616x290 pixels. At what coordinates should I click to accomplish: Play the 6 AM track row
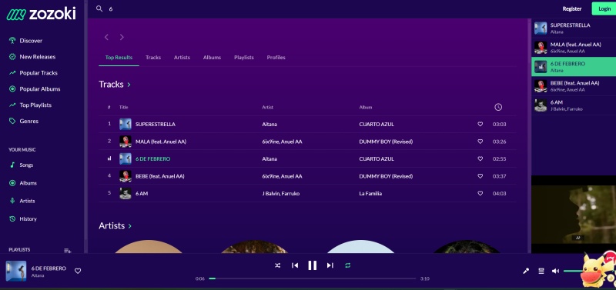click(x=307, y=193)
